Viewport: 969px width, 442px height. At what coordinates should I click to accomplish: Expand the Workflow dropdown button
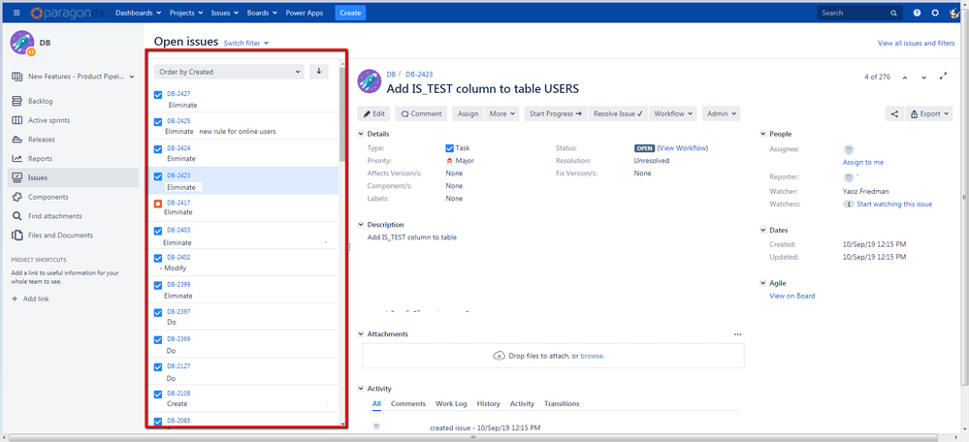(672, 113)
